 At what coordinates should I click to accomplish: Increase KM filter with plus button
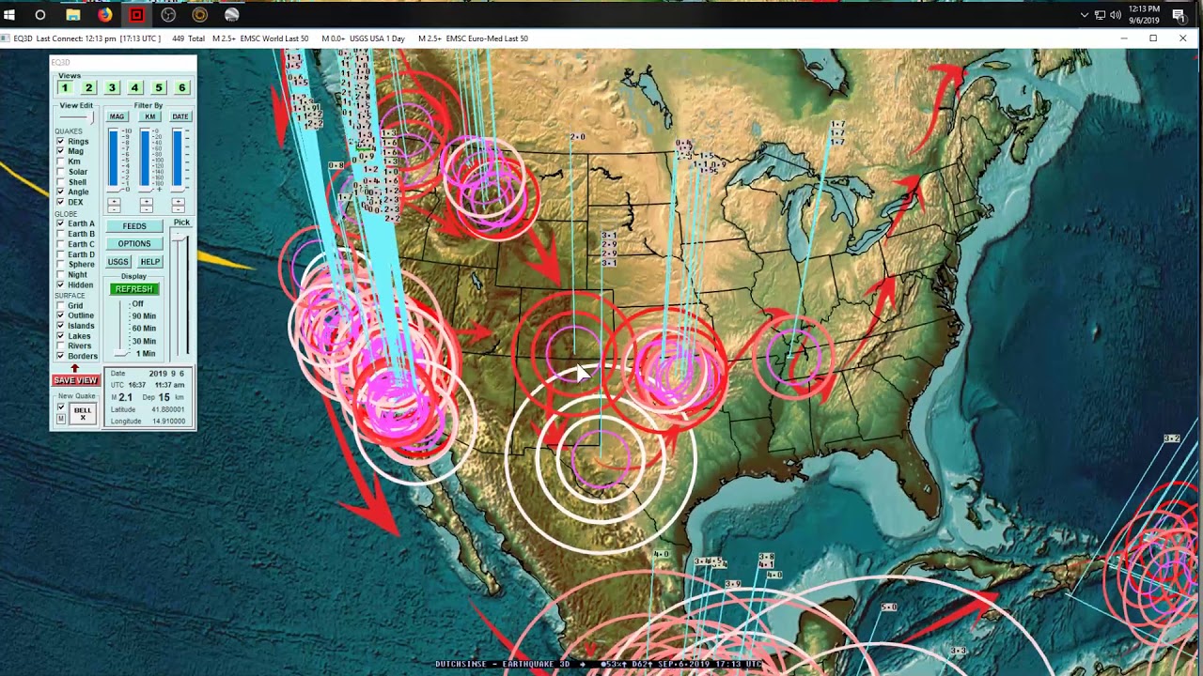147,201
